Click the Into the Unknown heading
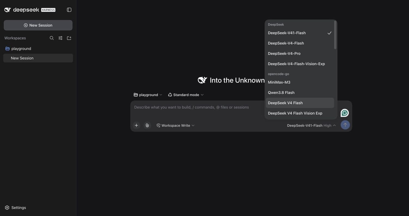409x216 pixels. point(237,80)
